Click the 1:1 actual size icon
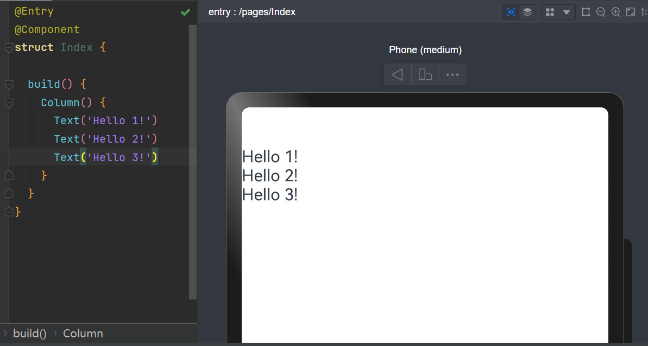This screenshot has height=346, width=648. 644,12
